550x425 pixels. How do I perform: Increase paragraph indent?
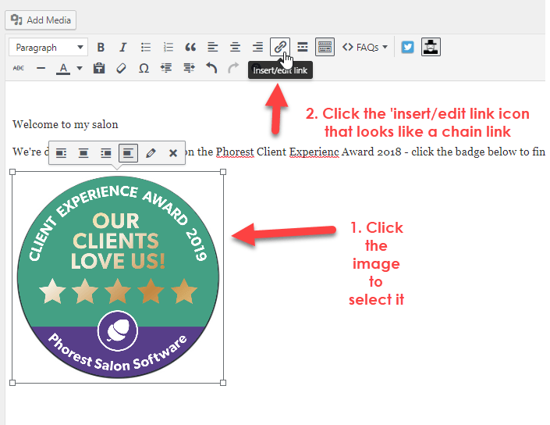(189, 68)
